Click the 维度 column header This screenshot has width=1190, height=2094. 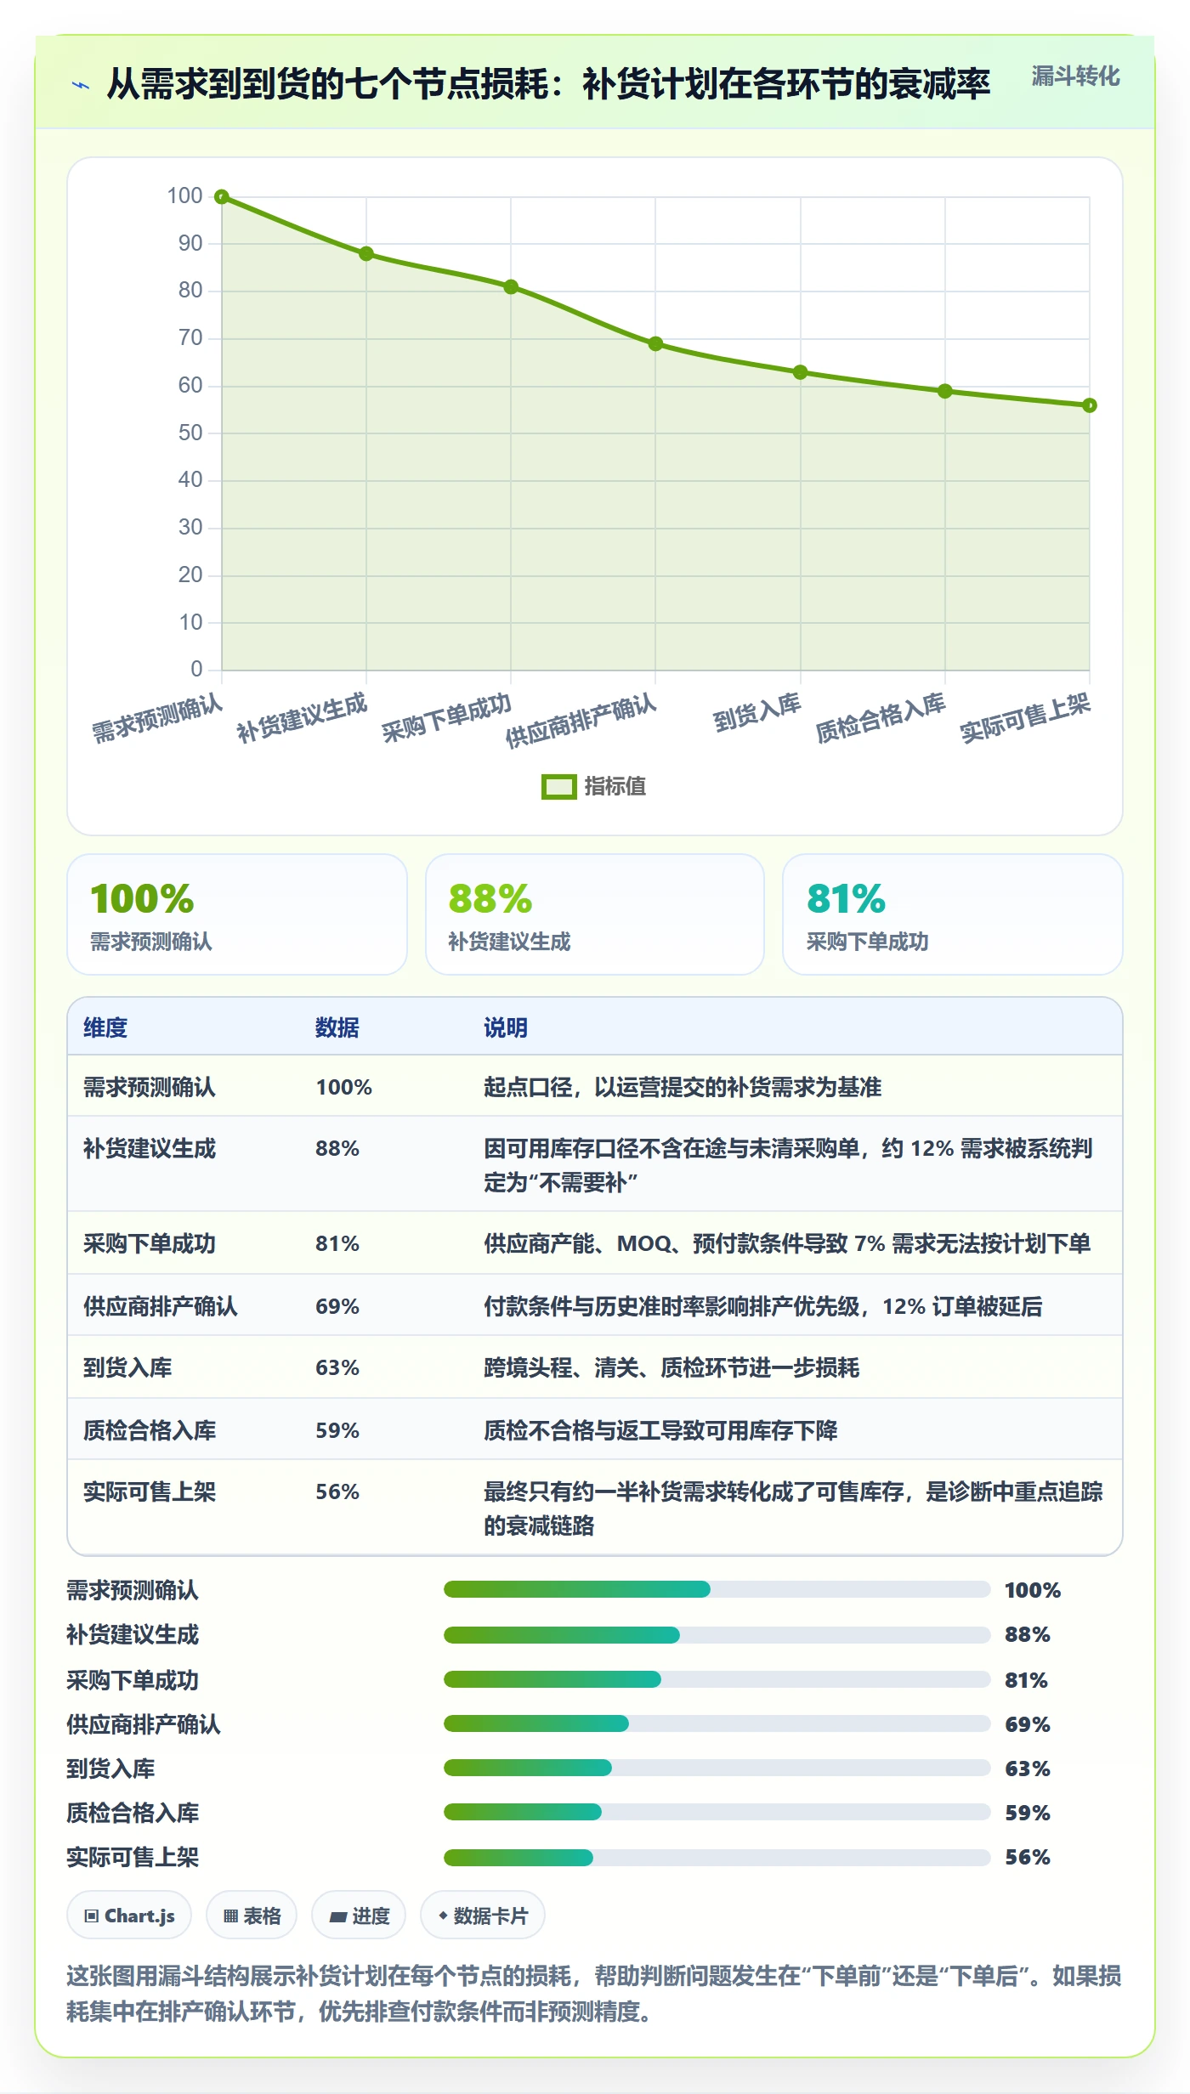pos(105,1027)
